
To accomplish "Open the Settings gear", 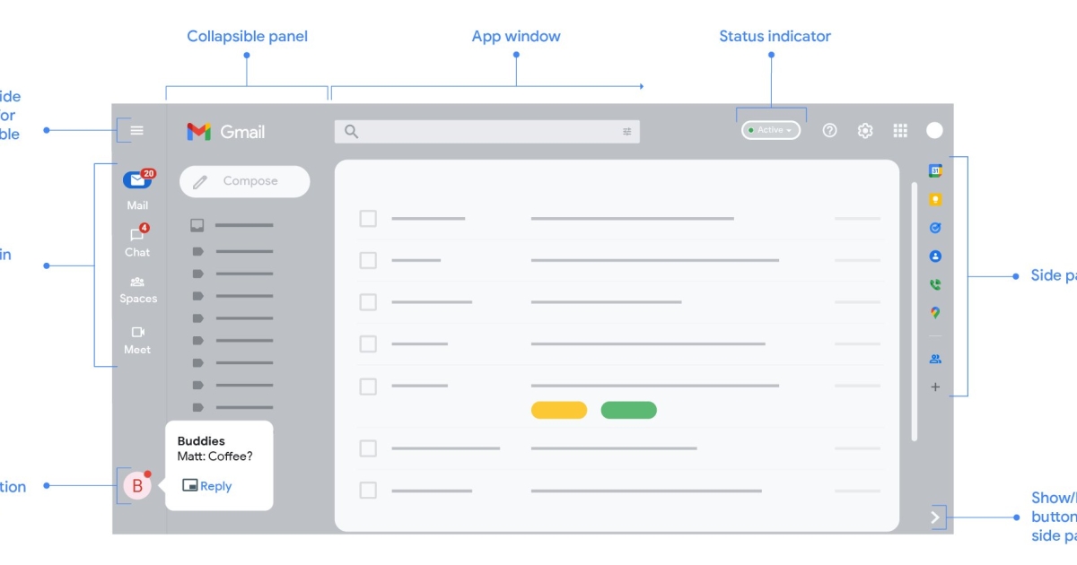I will (x=865, y=131).
